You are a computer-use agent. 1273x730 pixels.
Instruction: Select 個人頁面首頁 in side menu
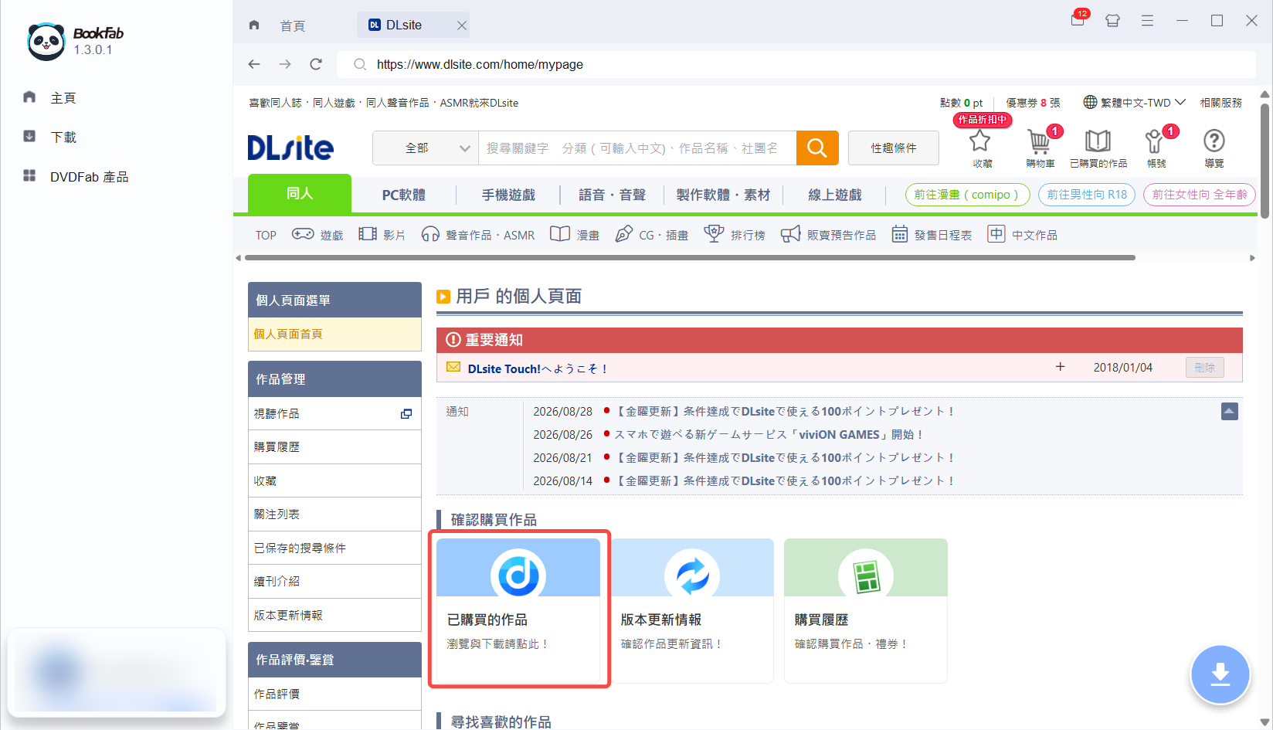pos(334,334)
